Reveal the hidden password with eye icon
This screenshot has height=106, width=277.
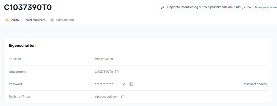tap(123, 84)
